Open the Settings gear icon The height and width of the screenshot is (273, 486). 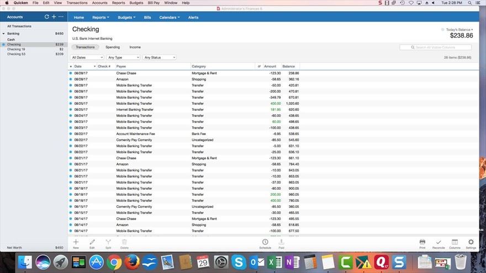[x=471, y=242]
